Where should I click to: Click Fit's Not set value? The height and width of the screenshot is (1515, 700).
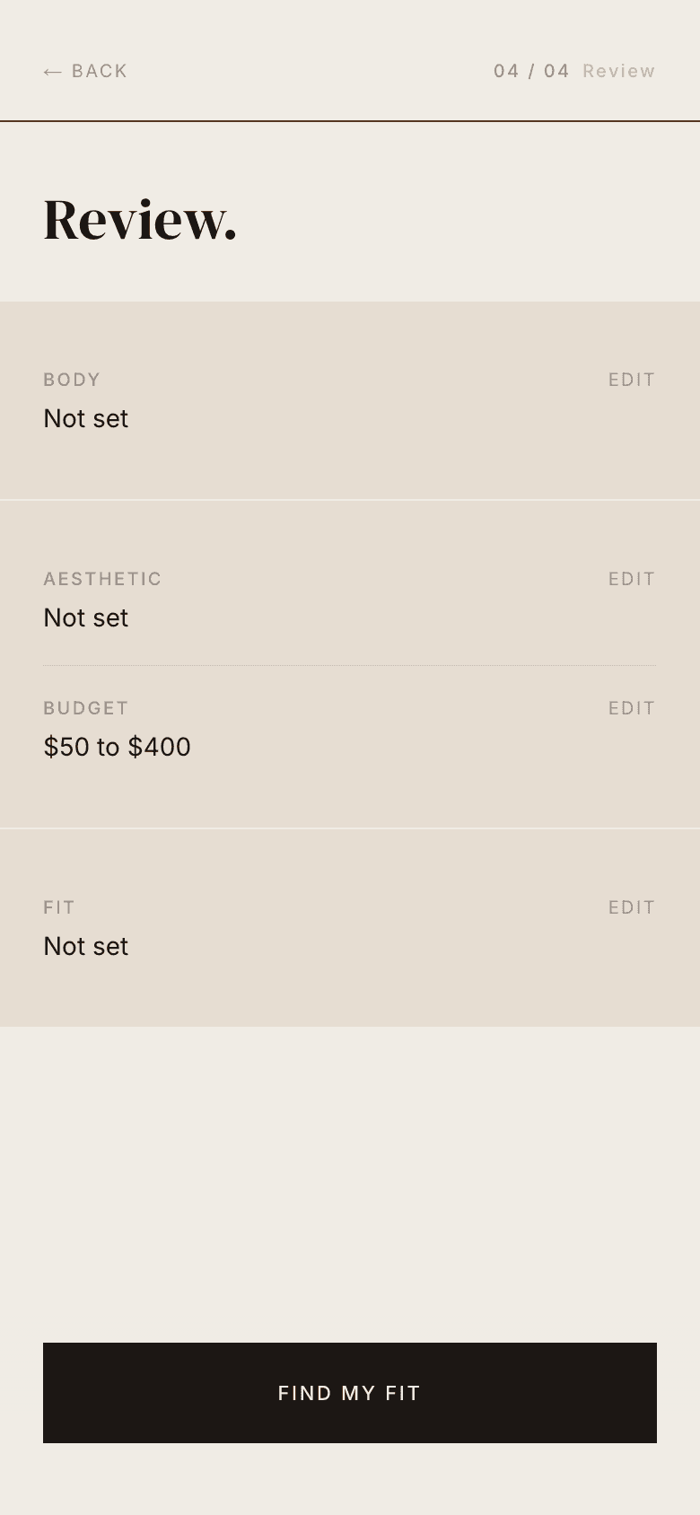[x=86, y=947]
